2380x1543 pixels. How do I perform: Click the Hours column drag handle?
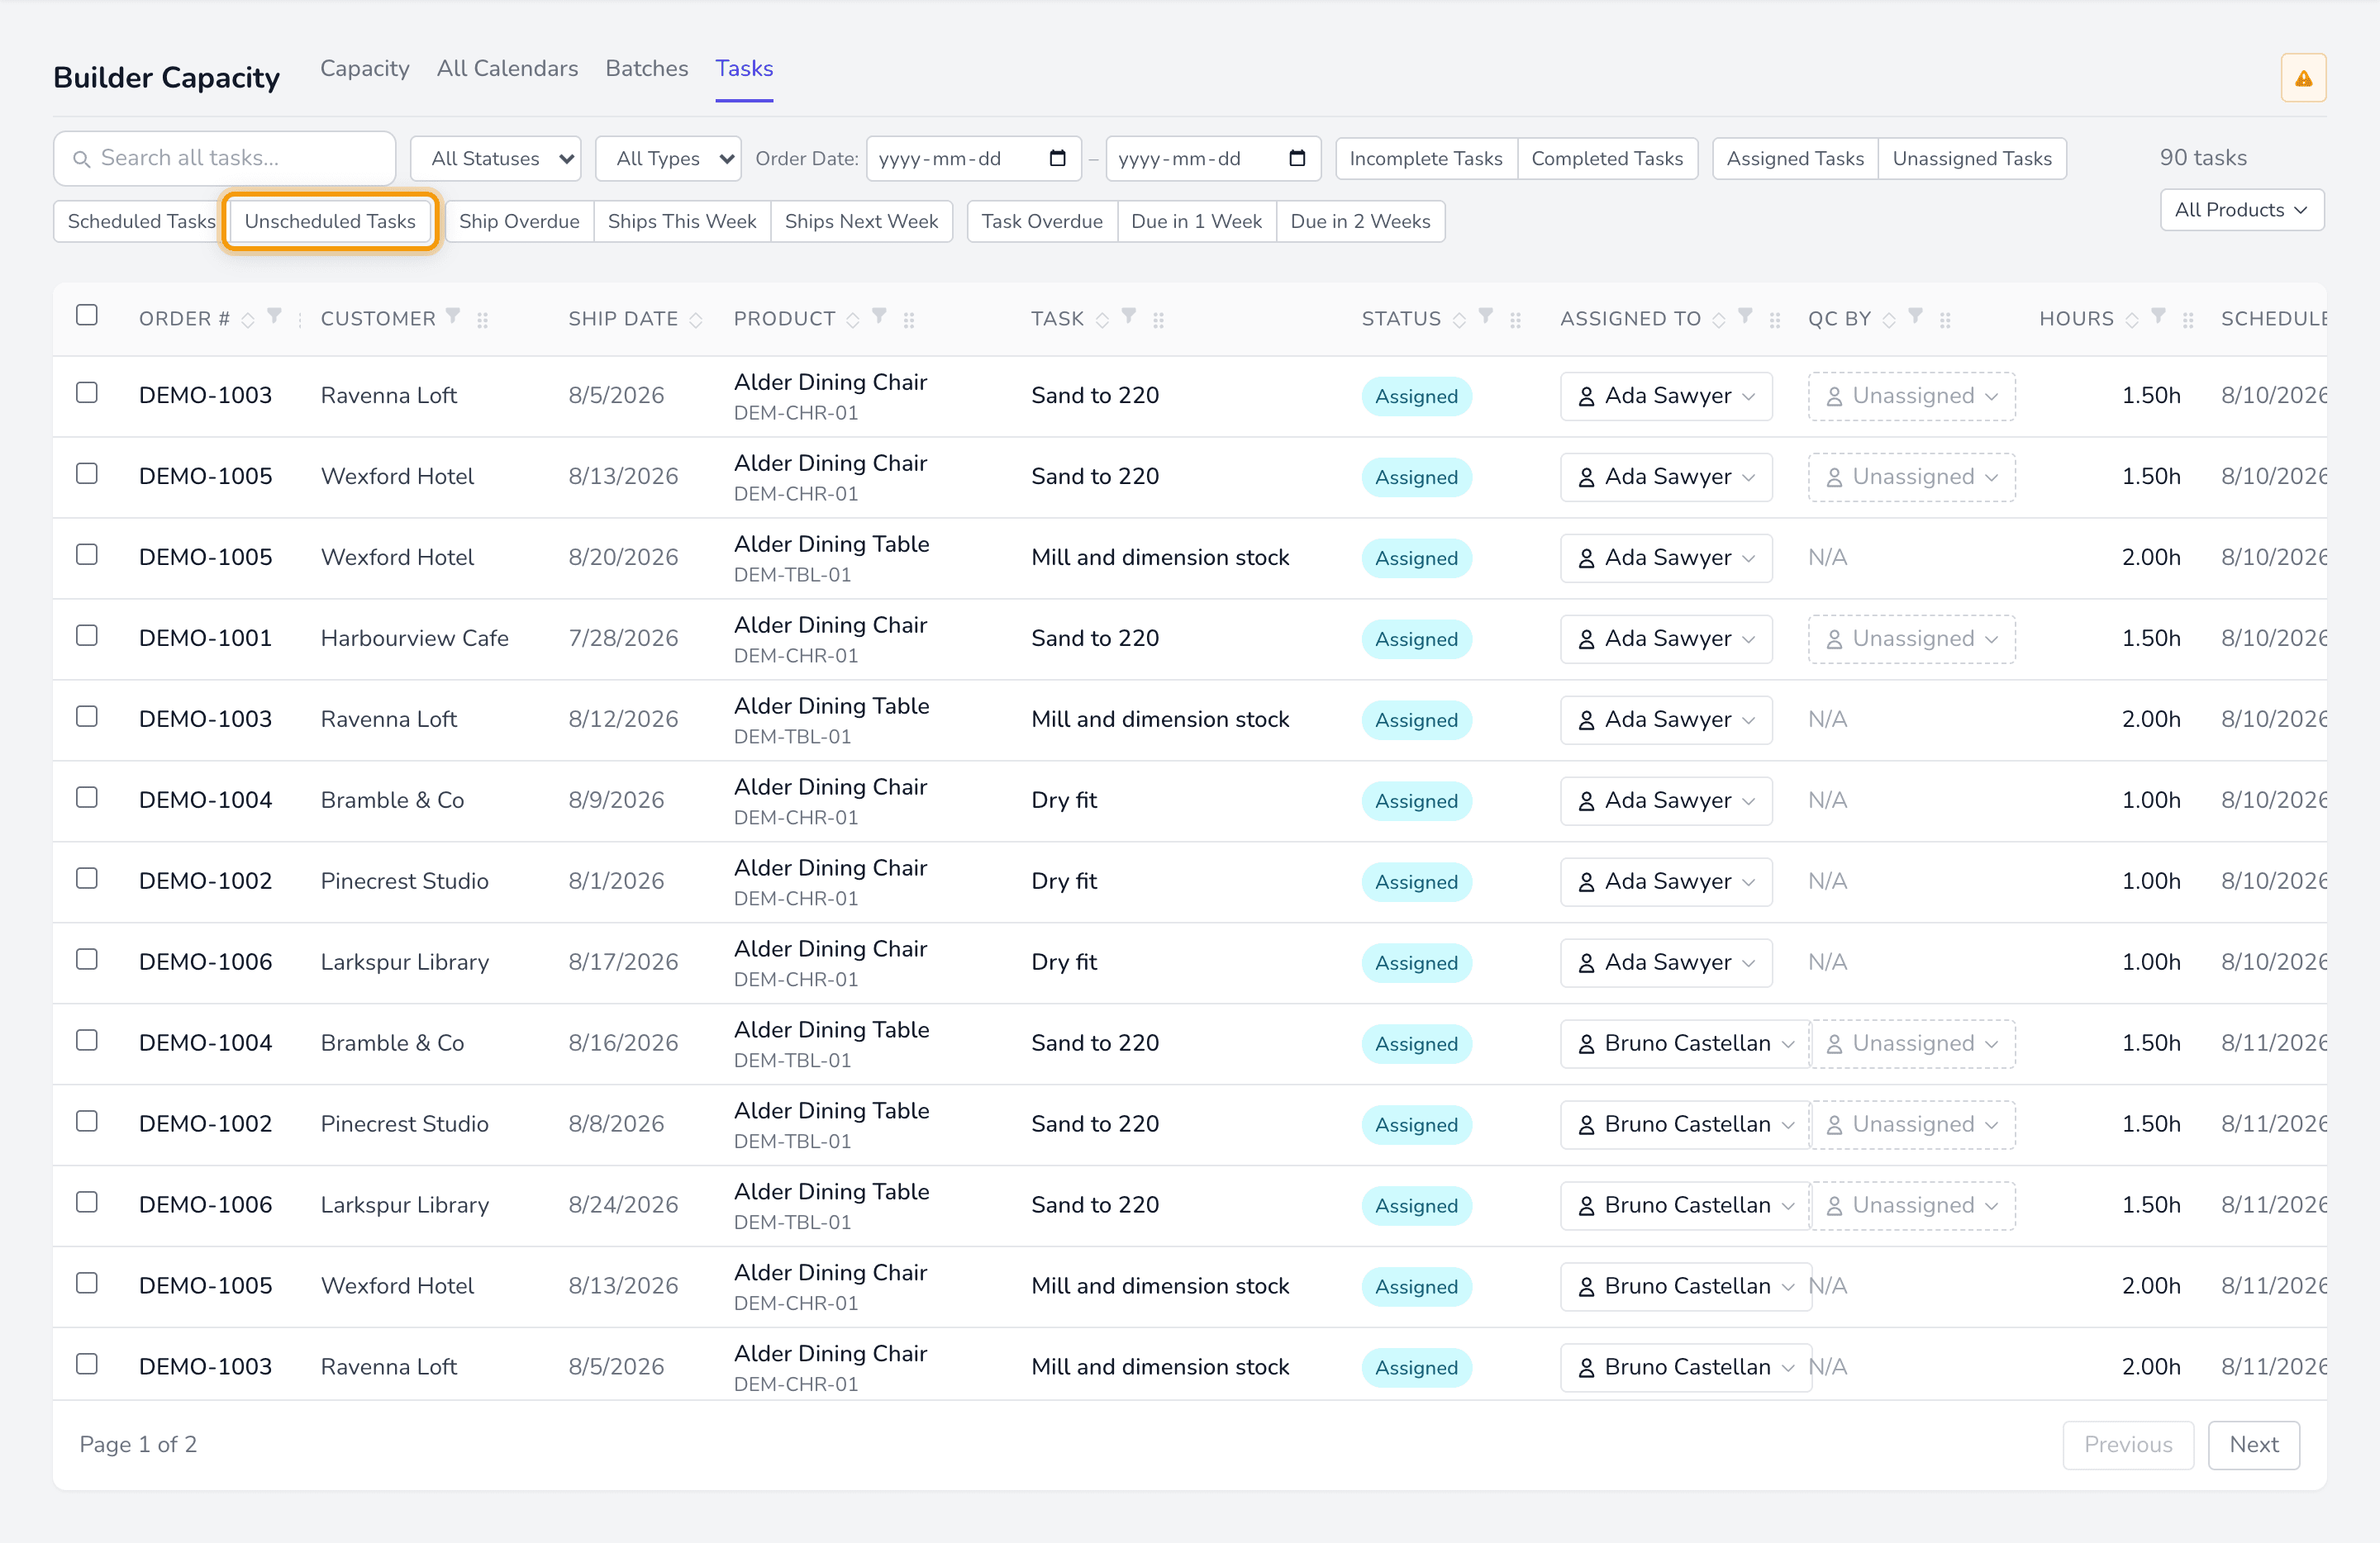(x=2188, y=320)
